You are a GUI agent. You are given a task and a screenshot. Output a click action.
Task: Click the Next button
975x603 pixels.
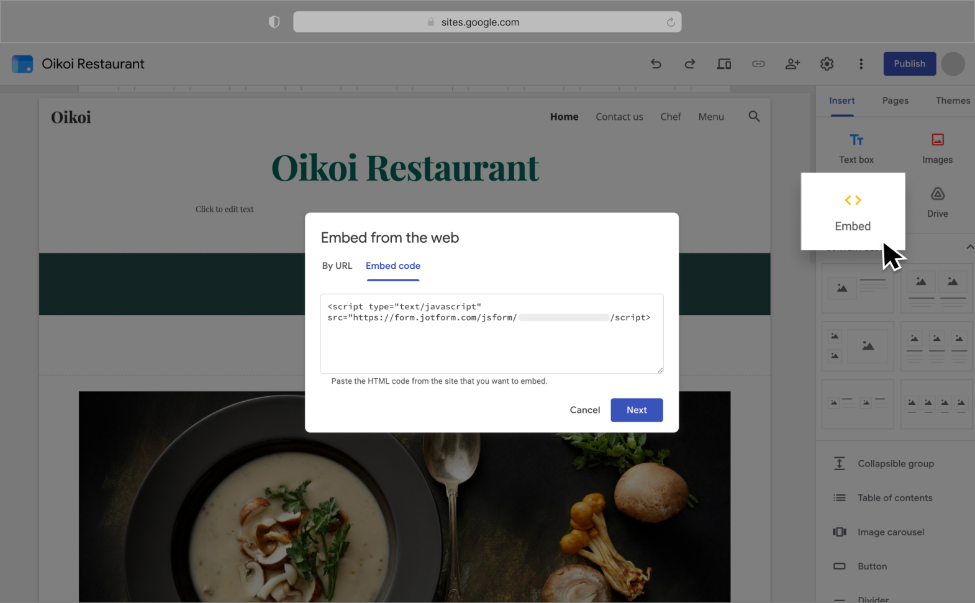pyautogui.click(x=637, y=410)
